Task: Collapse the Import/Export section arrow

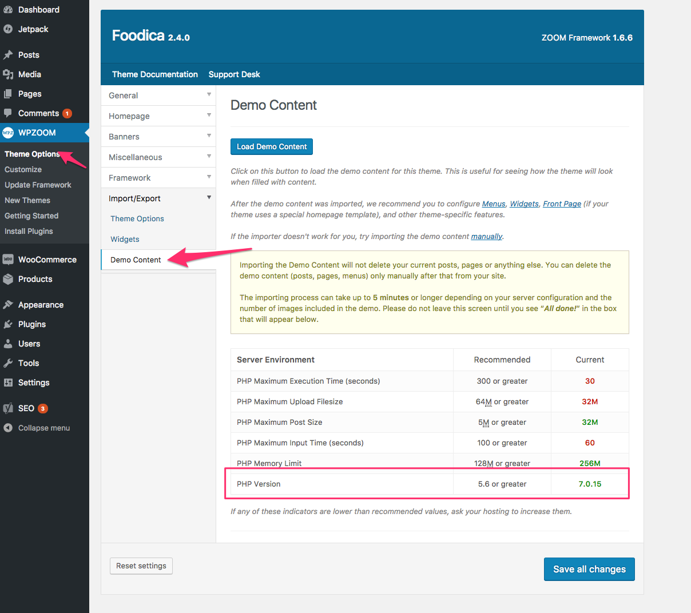Action: click(209, 197)
